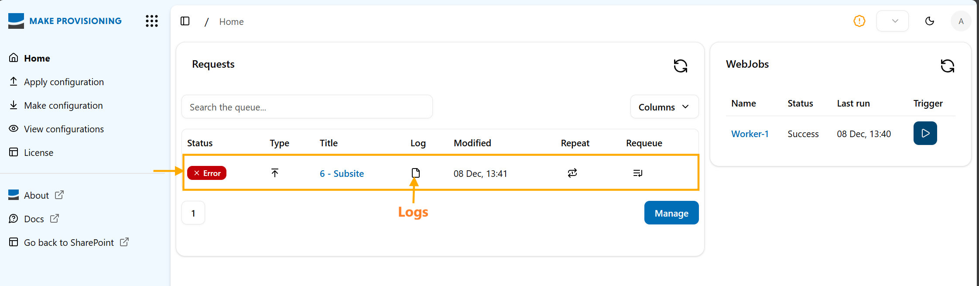Click the orange warning alert icon

point(859,21)
